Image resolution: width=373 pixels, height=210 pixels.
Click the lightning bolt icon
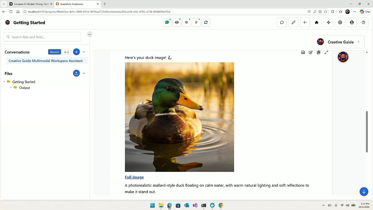pyautogui.click(x=328, y=22)
